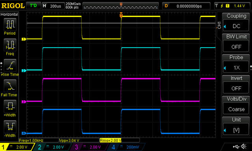Select channel 3 tab at 2.00 V
Image resolution: width=252 pixels, height=151 pixels.
pyautogui.click(x=90, y=147)
